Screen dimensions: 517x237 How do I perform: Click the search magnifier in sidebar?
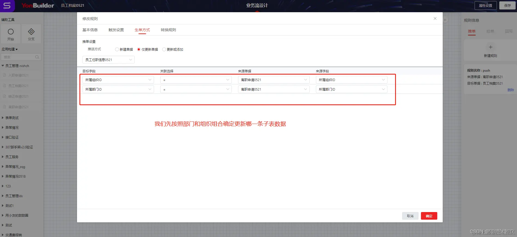(x=37, y=57)
